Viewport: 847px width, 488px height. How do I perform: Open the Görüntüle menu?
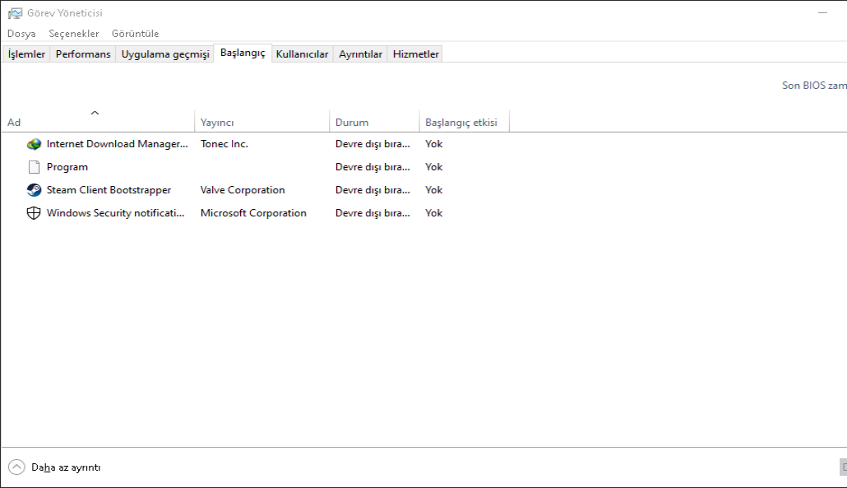(135, 34)
